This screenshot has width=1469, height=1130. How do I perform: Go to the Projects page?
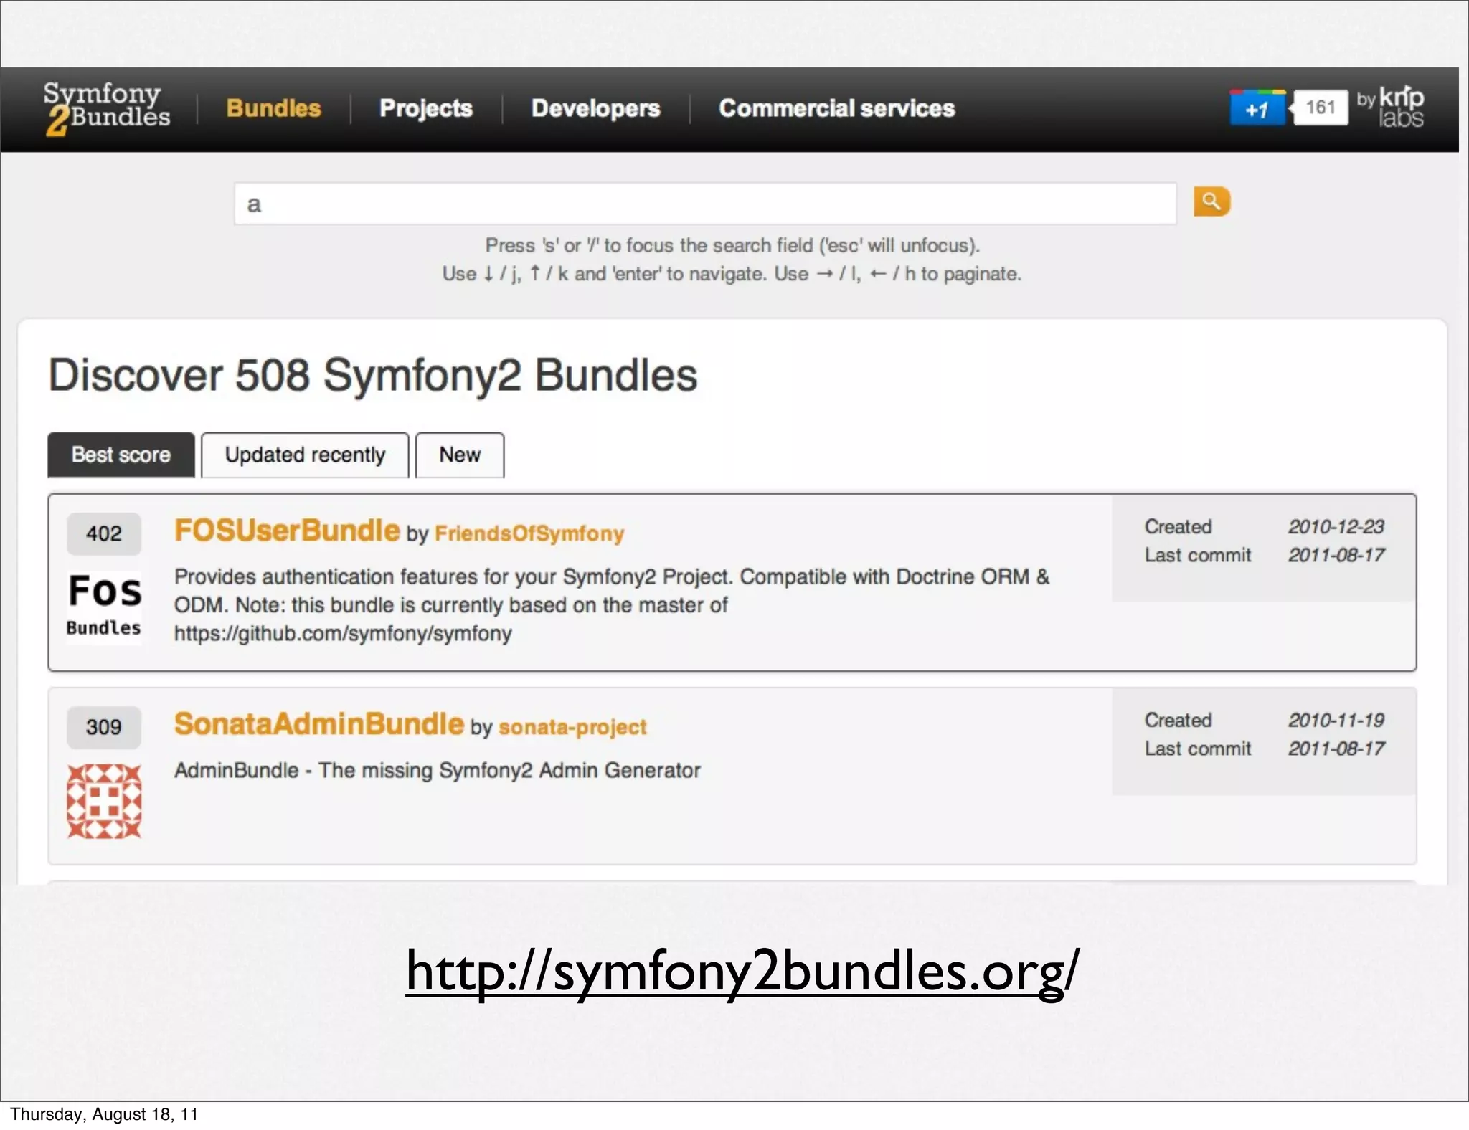click(425, 108)
